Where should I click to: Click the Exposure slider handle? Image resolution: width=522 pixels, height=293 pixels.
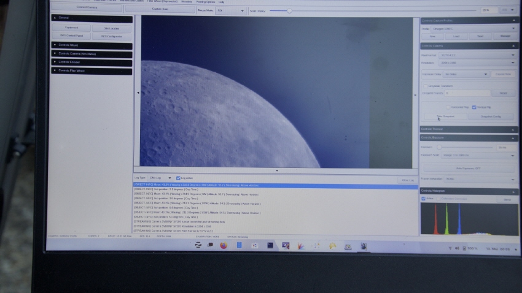tap(439, 147)
